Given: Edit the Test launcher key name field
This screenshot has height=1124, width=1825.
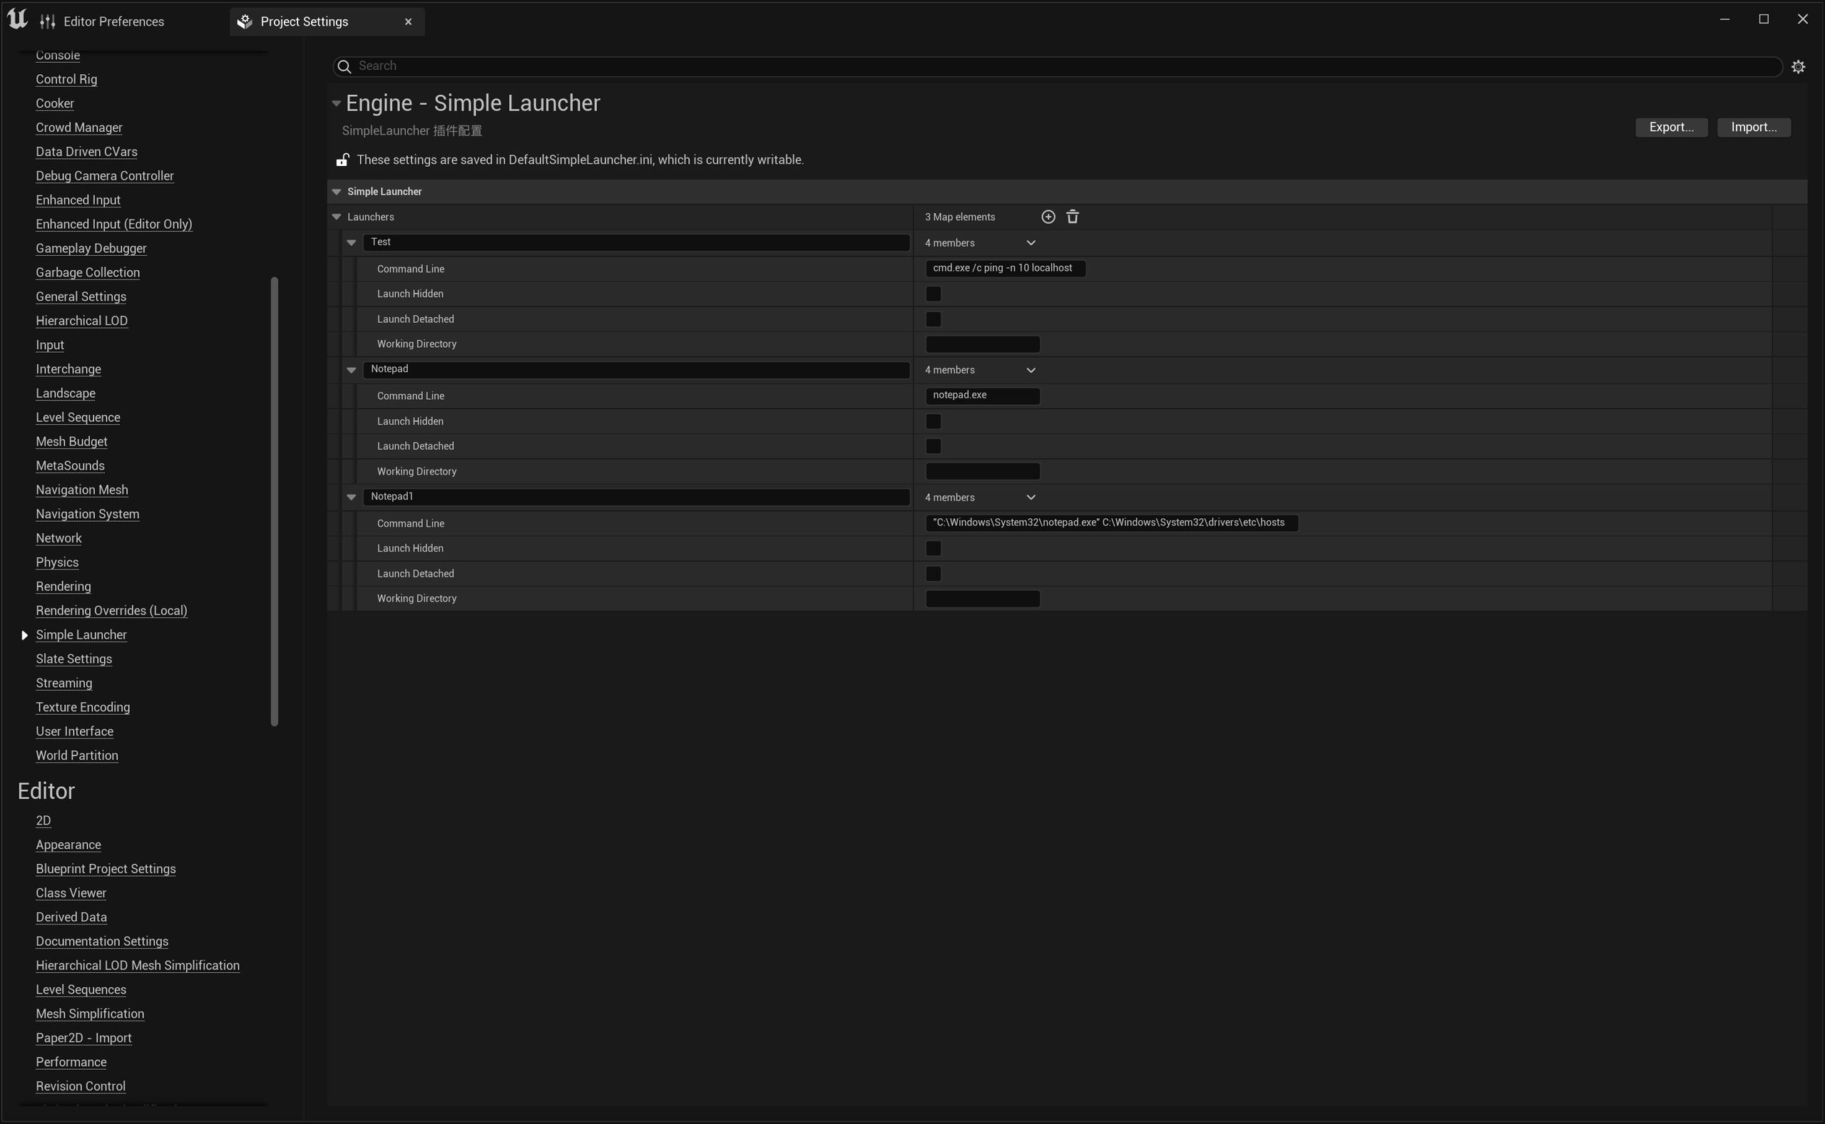Looking at the screenshot, I should 637,243.
